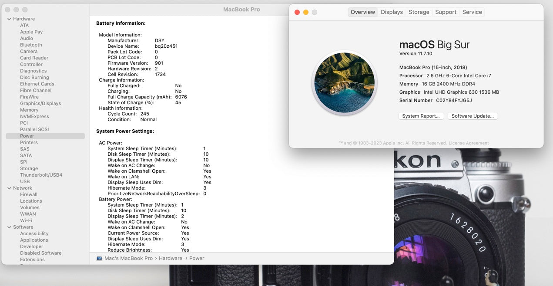Select the Support tab
This screenshot has width=553, height=286.
(446, 12)
